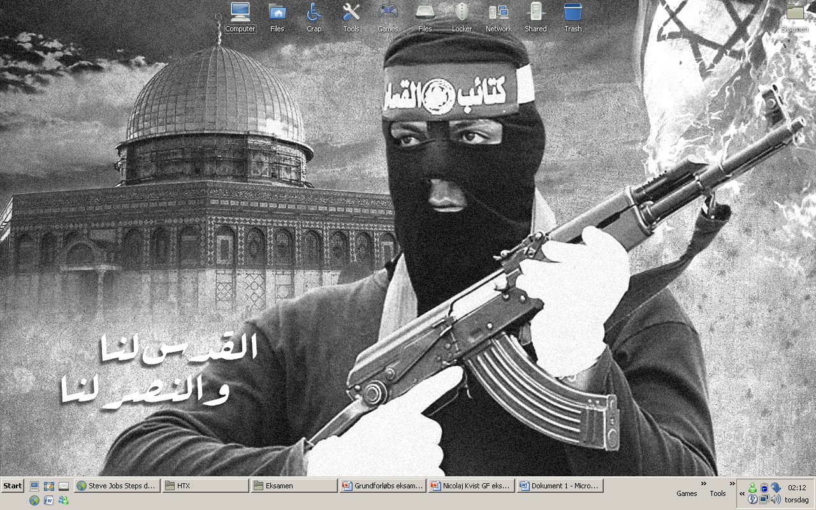
Task: Click the taskbar clock showing 02:12
Action: 797,488
